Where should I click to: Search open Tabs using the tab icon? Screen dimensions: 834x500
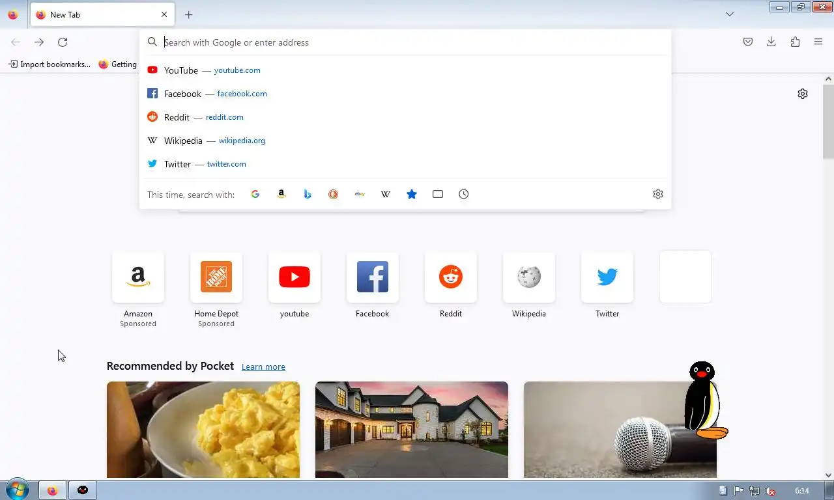[438, 194]
